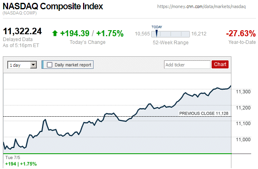
Task: Click the 11,322.24 index value
Action: pyautogui.click(x=23, y=31)
